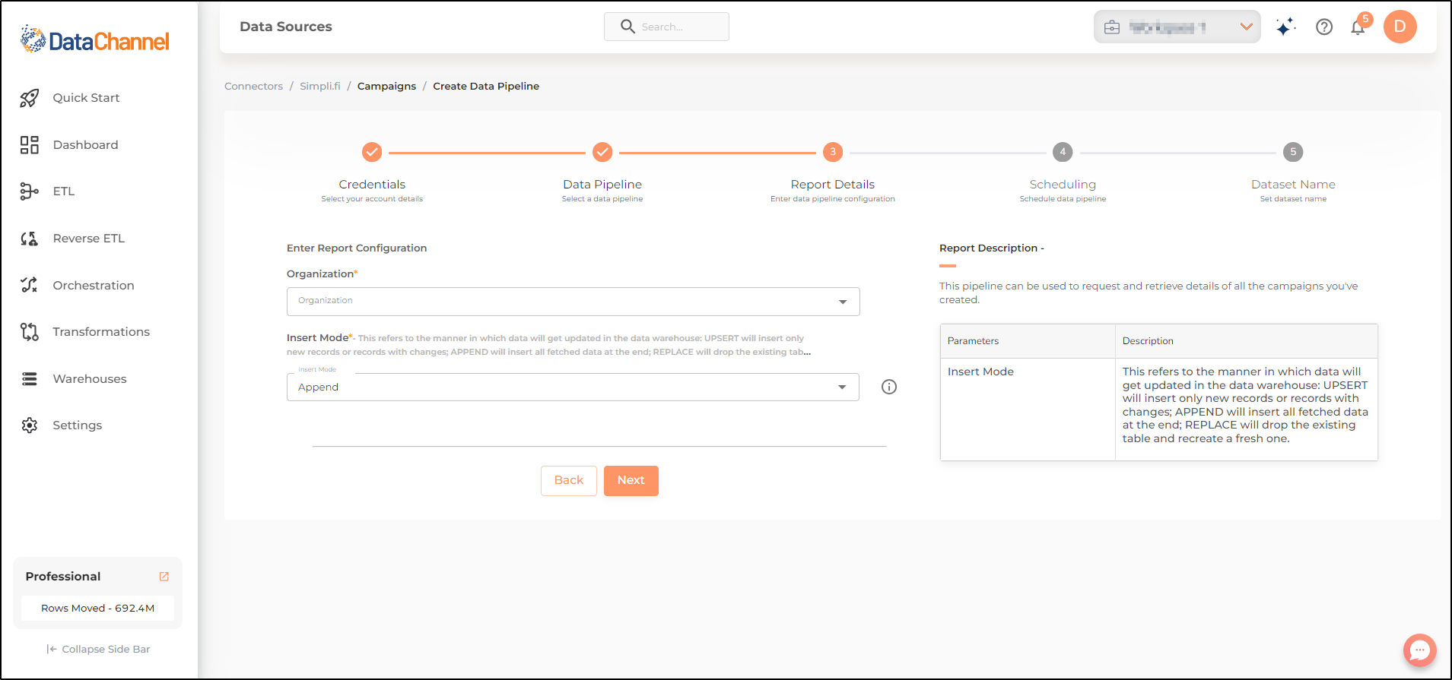Viewport: 1452px width, 680px height.
Task: Open the Professional plan external link icon
Action: pyautogui.click(x=164, y=577)
